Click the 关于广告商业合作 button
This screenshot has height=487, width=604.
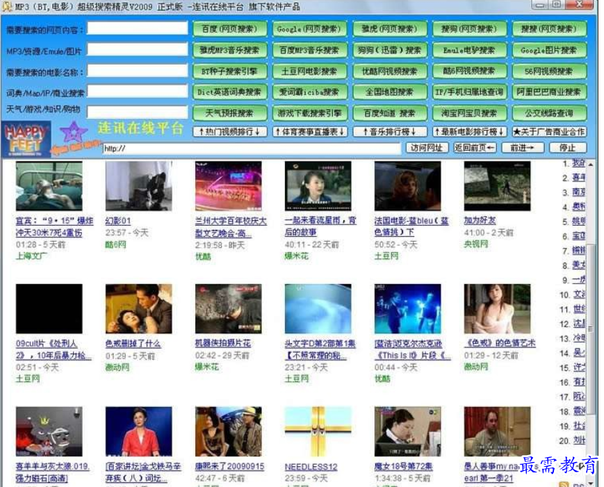pyautogui.click(x=549, y=132)
